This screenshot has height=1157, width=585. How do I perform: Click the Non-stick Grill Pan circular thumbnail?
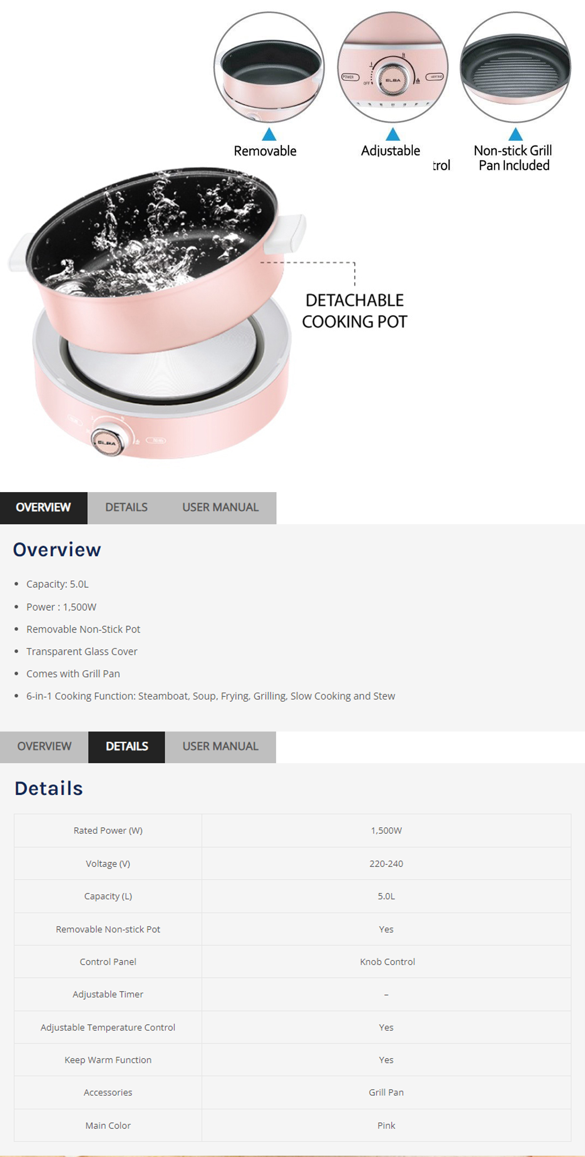pos(515,67)
